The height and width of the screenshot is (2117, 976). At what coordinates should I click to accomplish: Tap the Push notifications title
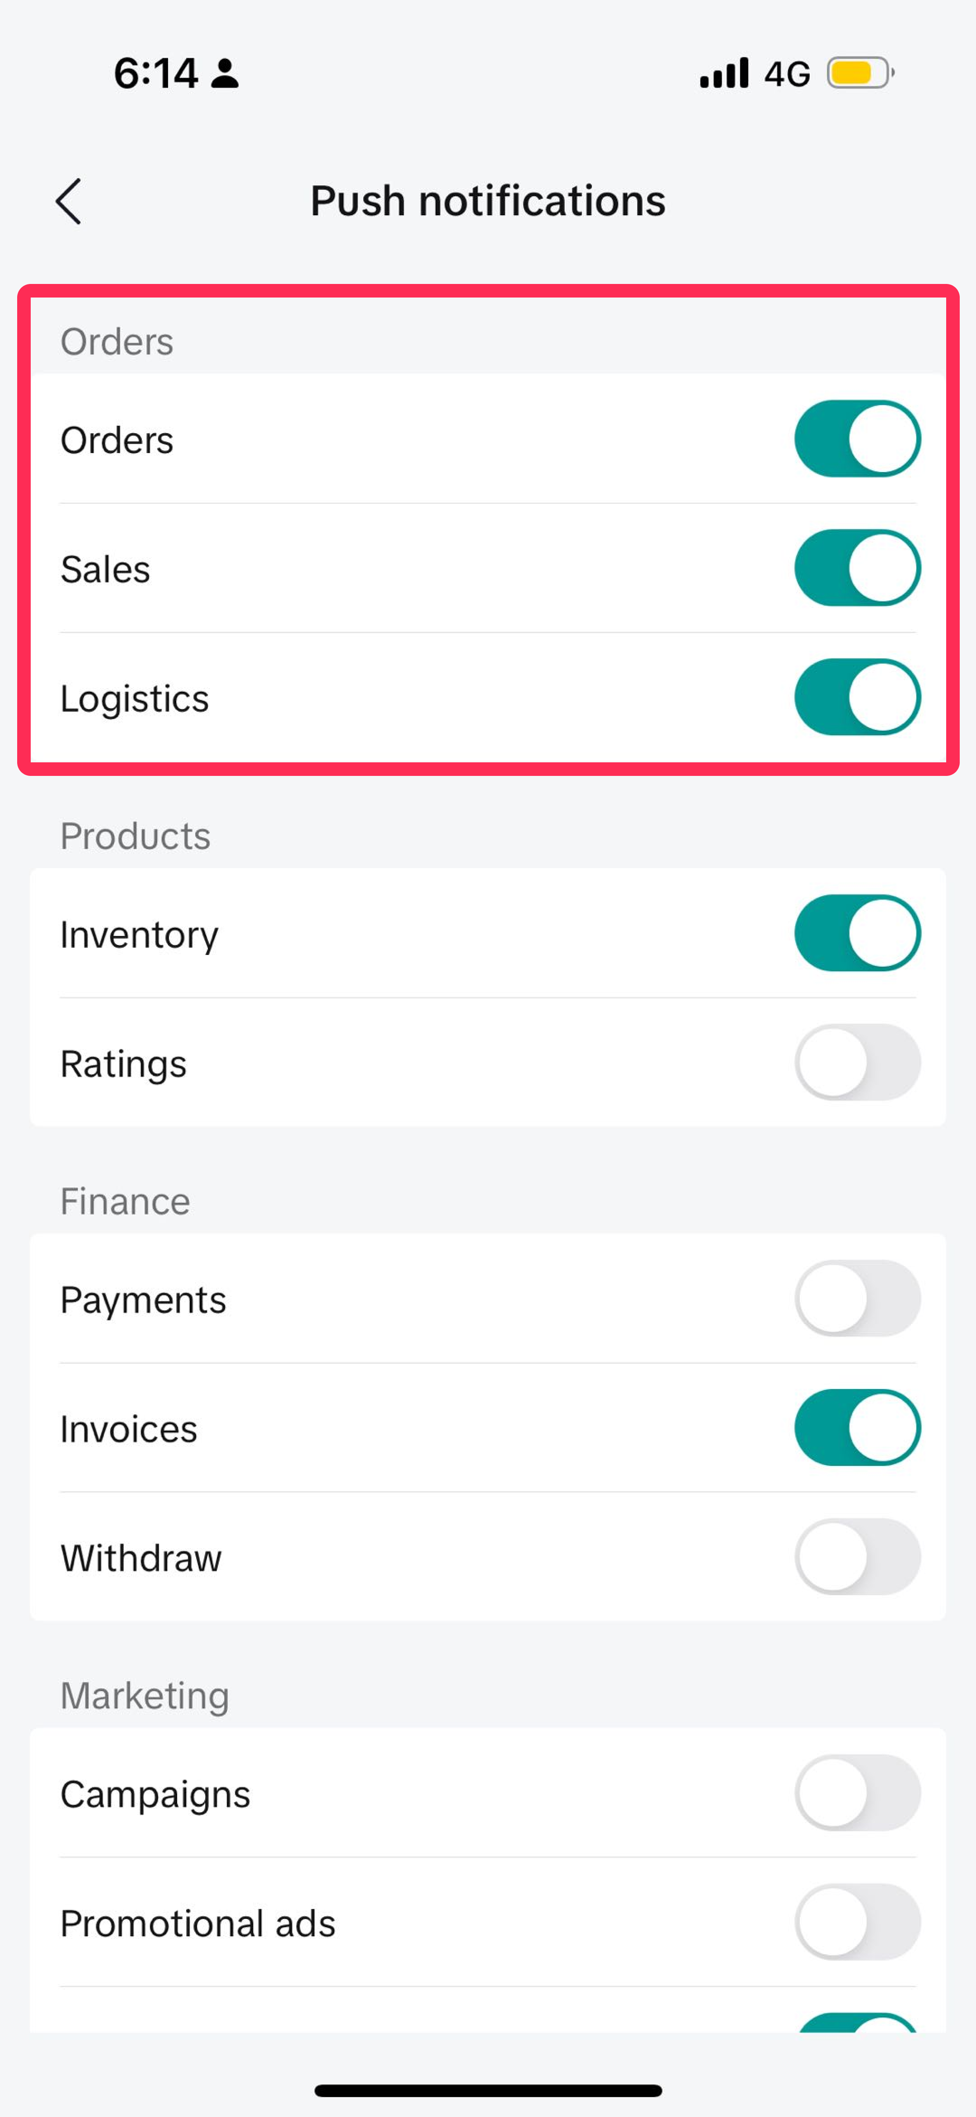488,201
